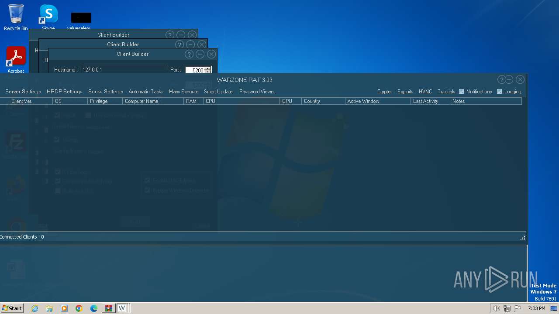The image size is (559, 314).
Task: Click the 7:03 PM system clock
Action: pyautogui.click(x=537, y=308)
